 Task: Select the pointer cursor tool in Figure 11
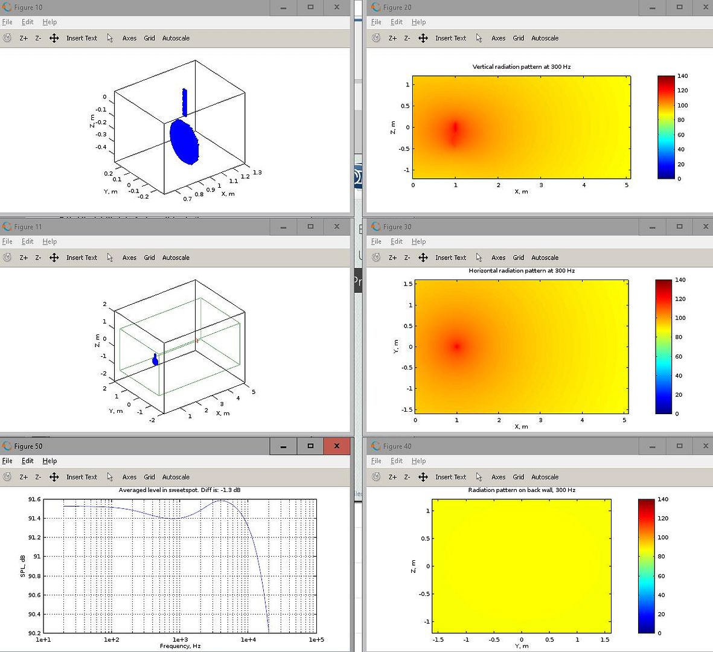[x=110, y=258]
